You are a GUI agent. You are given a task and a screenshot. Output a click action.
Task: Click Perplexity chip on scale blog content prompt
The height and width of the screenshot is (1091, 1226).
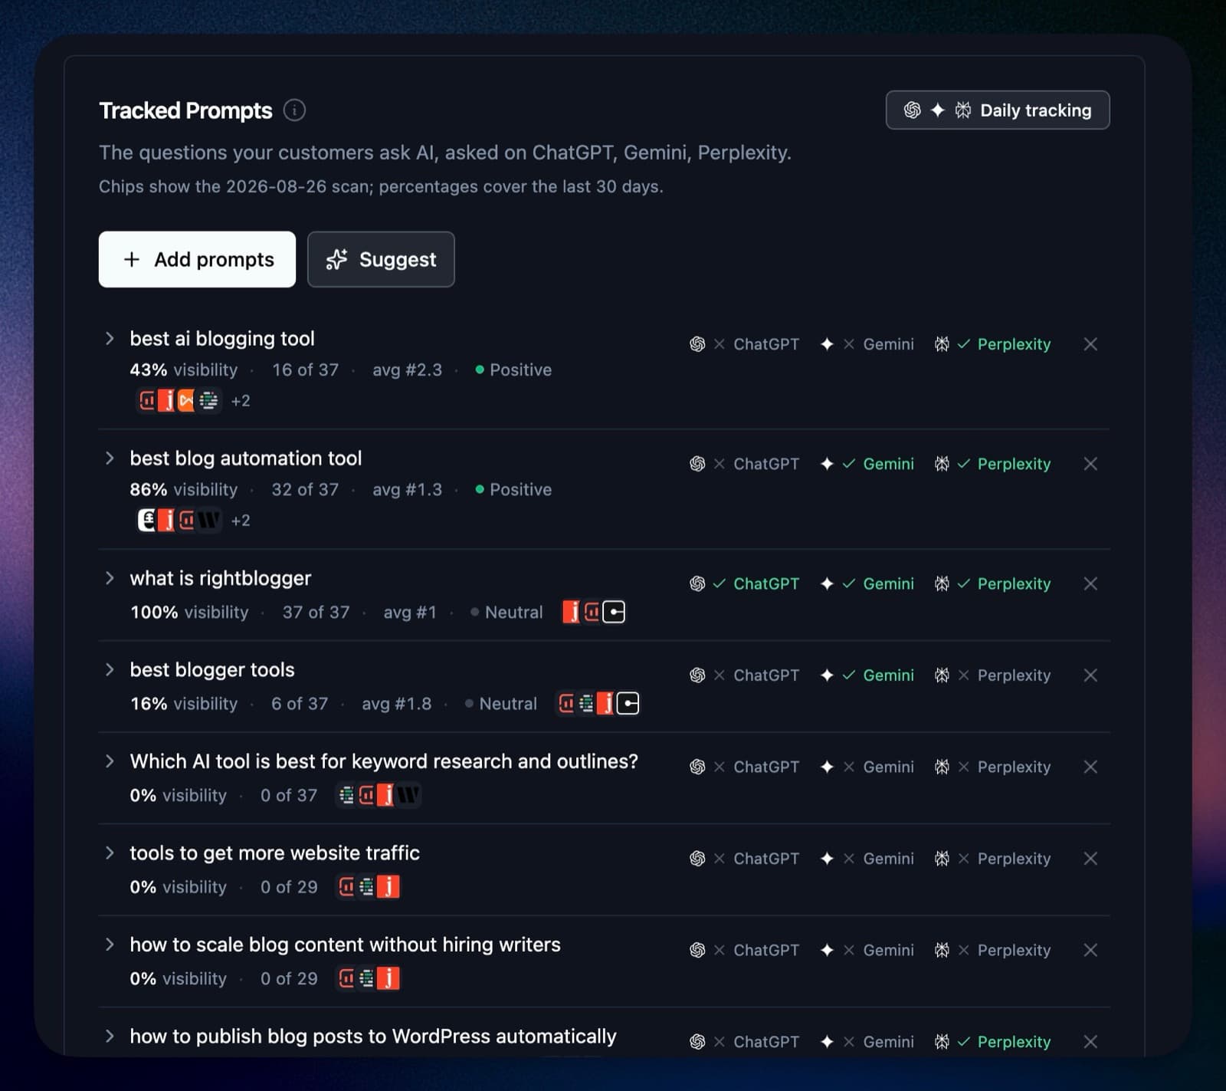click(x=992, y=950)
